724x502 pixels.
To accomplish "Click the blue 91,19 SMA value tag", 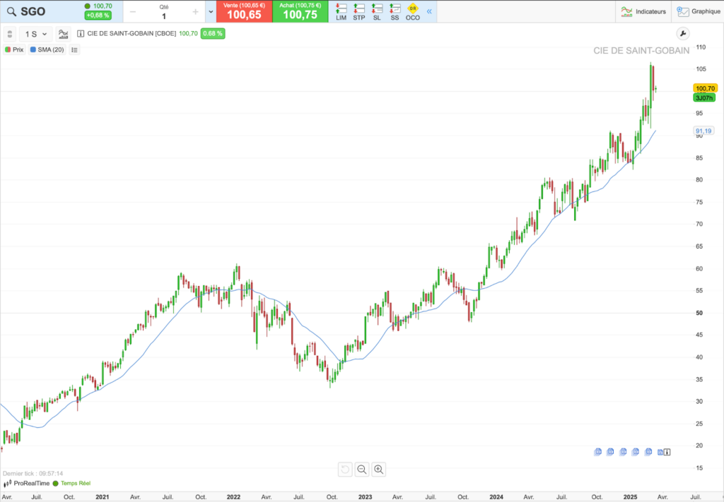I will 703,131.
